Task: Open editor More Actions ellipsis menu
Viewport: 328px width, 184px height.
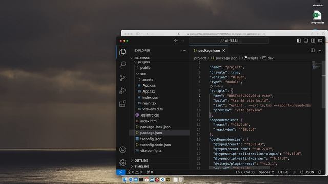Action: coord(319,50)
